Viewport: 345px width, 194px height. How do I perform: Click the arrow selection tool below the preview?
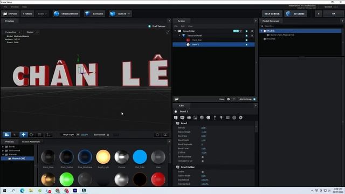(15, 135)
